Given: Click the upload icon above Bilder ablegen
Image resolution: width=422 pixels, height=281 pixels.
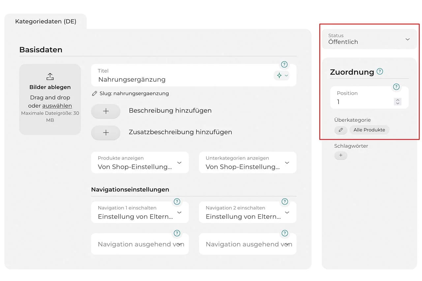Looking at the screenshot, I should pyautogui.click(x=50, y=77).
